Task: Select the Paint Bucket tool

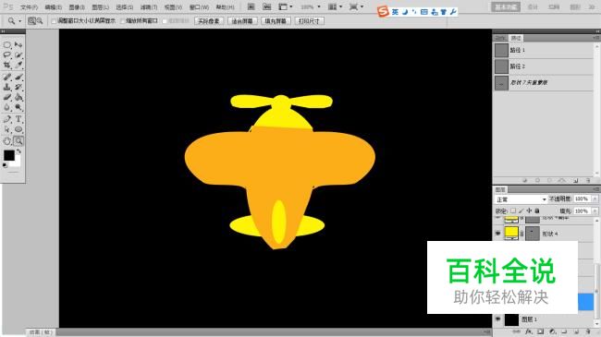Action: [18, 97]
